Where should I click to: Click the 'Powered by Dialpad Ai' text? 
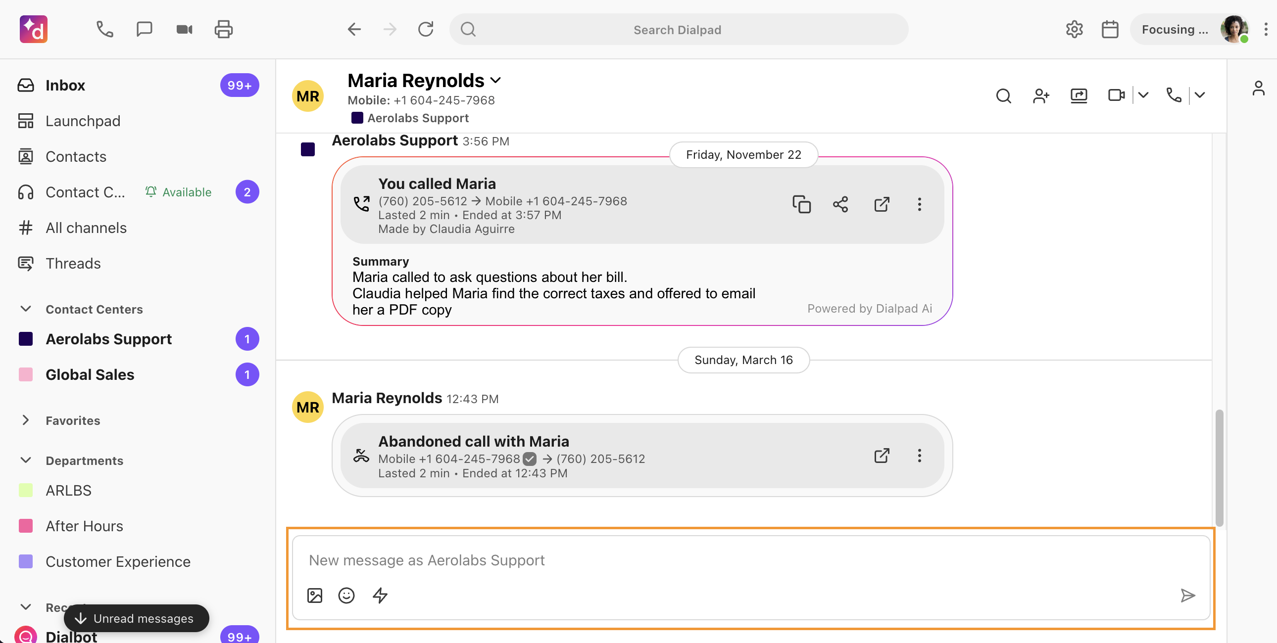tap(870, 309)
